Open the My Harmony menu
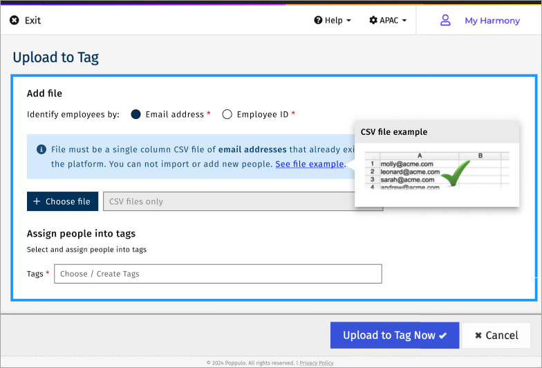542x368 pixels. pos(492,21)
